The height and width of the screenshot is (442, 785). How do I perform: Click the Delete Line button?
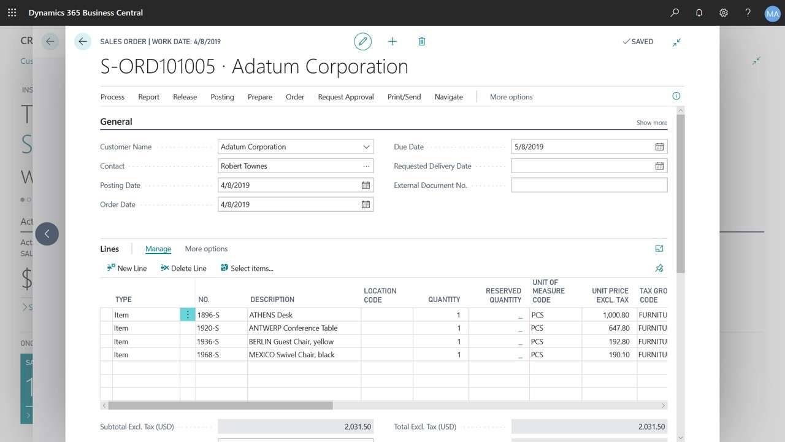coord(183,268)
